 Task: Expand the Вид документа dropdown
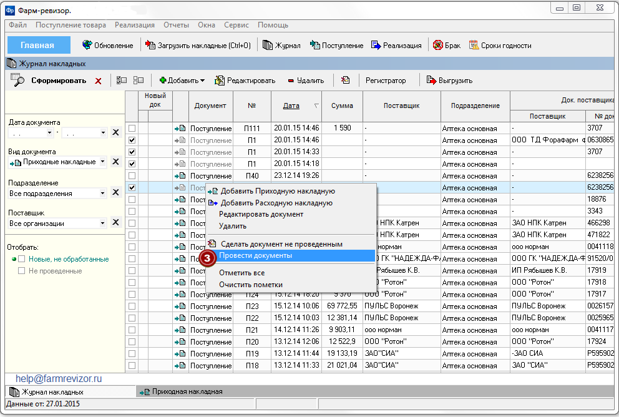click(x=102, y=162)
